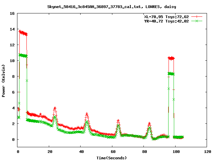The height and width of the screenshot is (161, 214).
Task: Click the XL-70.95 Tsys:72.62 legend label
Action: click(167, 17)
